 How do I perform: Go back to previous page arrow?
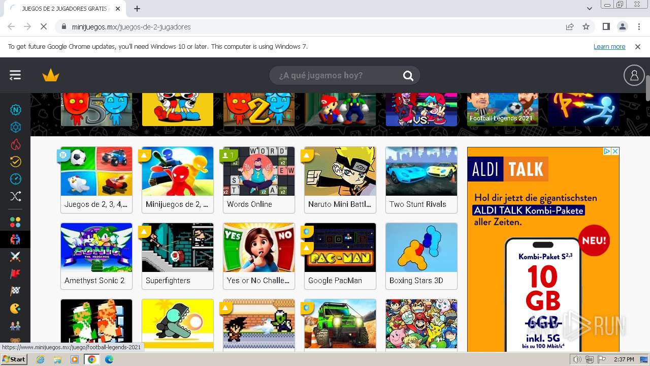pyautogui.click(x=11, y=26)
